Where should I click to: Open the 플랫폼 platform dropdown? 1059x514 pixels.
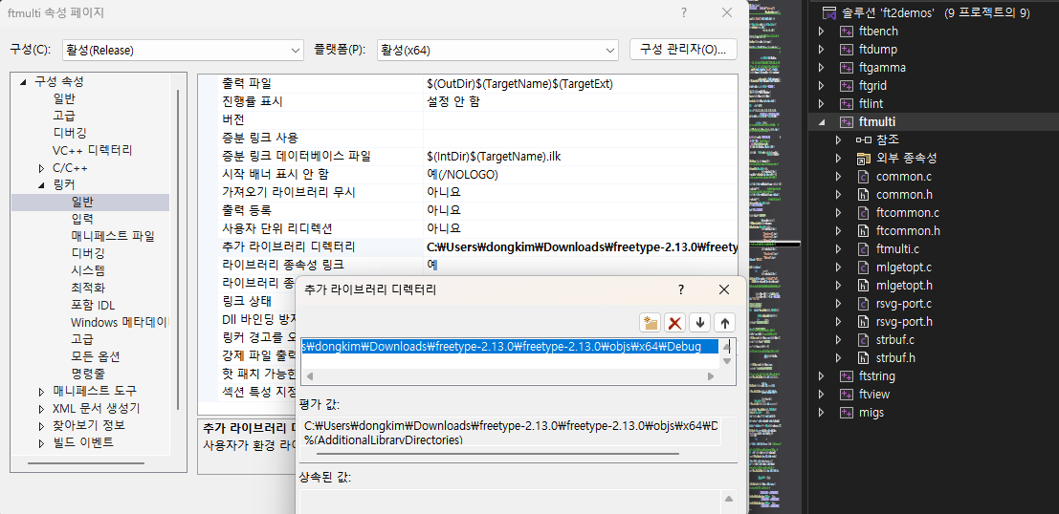pos(496,50)
